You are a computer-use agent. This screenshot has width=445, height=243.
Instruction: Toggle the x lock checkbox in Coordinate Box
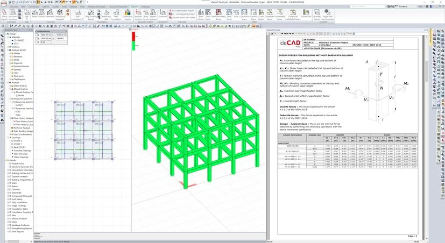pos(37,34)
